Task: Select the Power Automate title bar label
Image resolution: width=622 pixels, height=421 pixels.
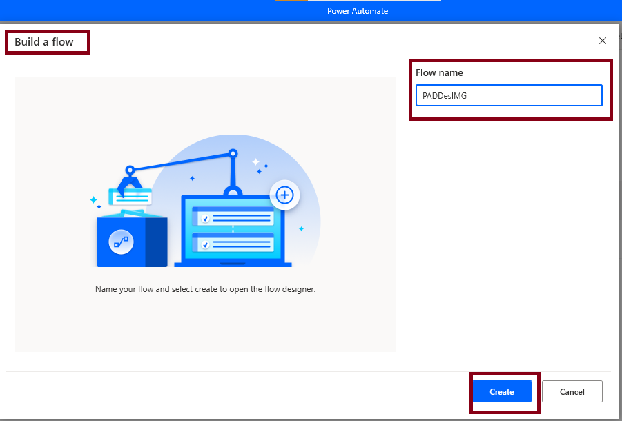Action: (358, 10)
